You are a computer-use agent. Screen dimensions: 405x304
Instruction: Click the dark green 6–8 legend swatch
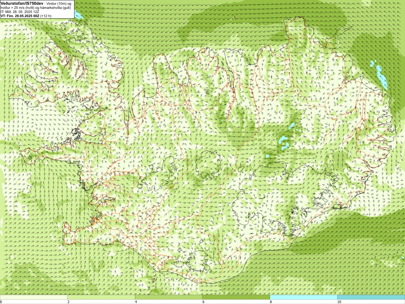click(x=236, y=297)
